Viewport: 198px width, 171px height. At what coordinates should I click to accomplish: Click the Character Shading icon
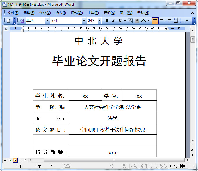coord(137,20)
